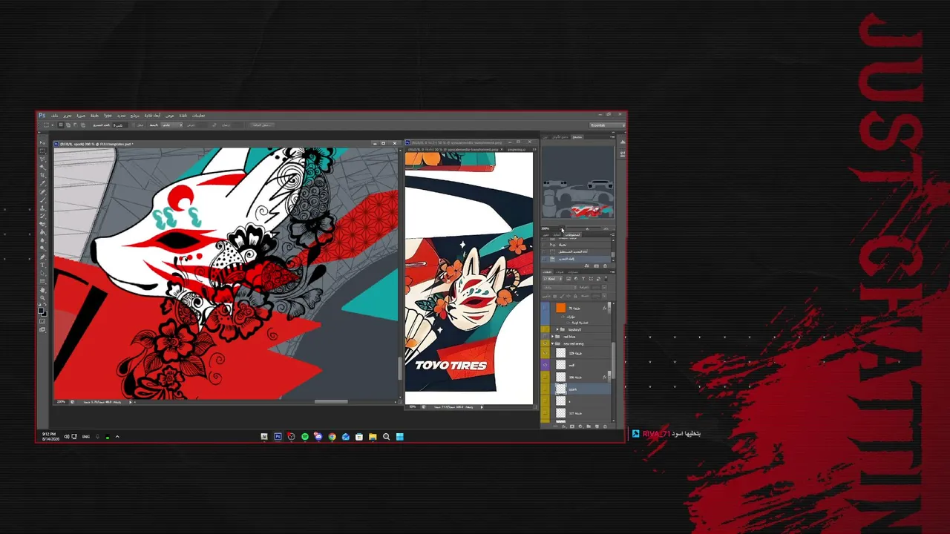Image resolution: width=950 pixels, height=534 pixels.
Task: Select the Blur tool
Action: point(42,241)
